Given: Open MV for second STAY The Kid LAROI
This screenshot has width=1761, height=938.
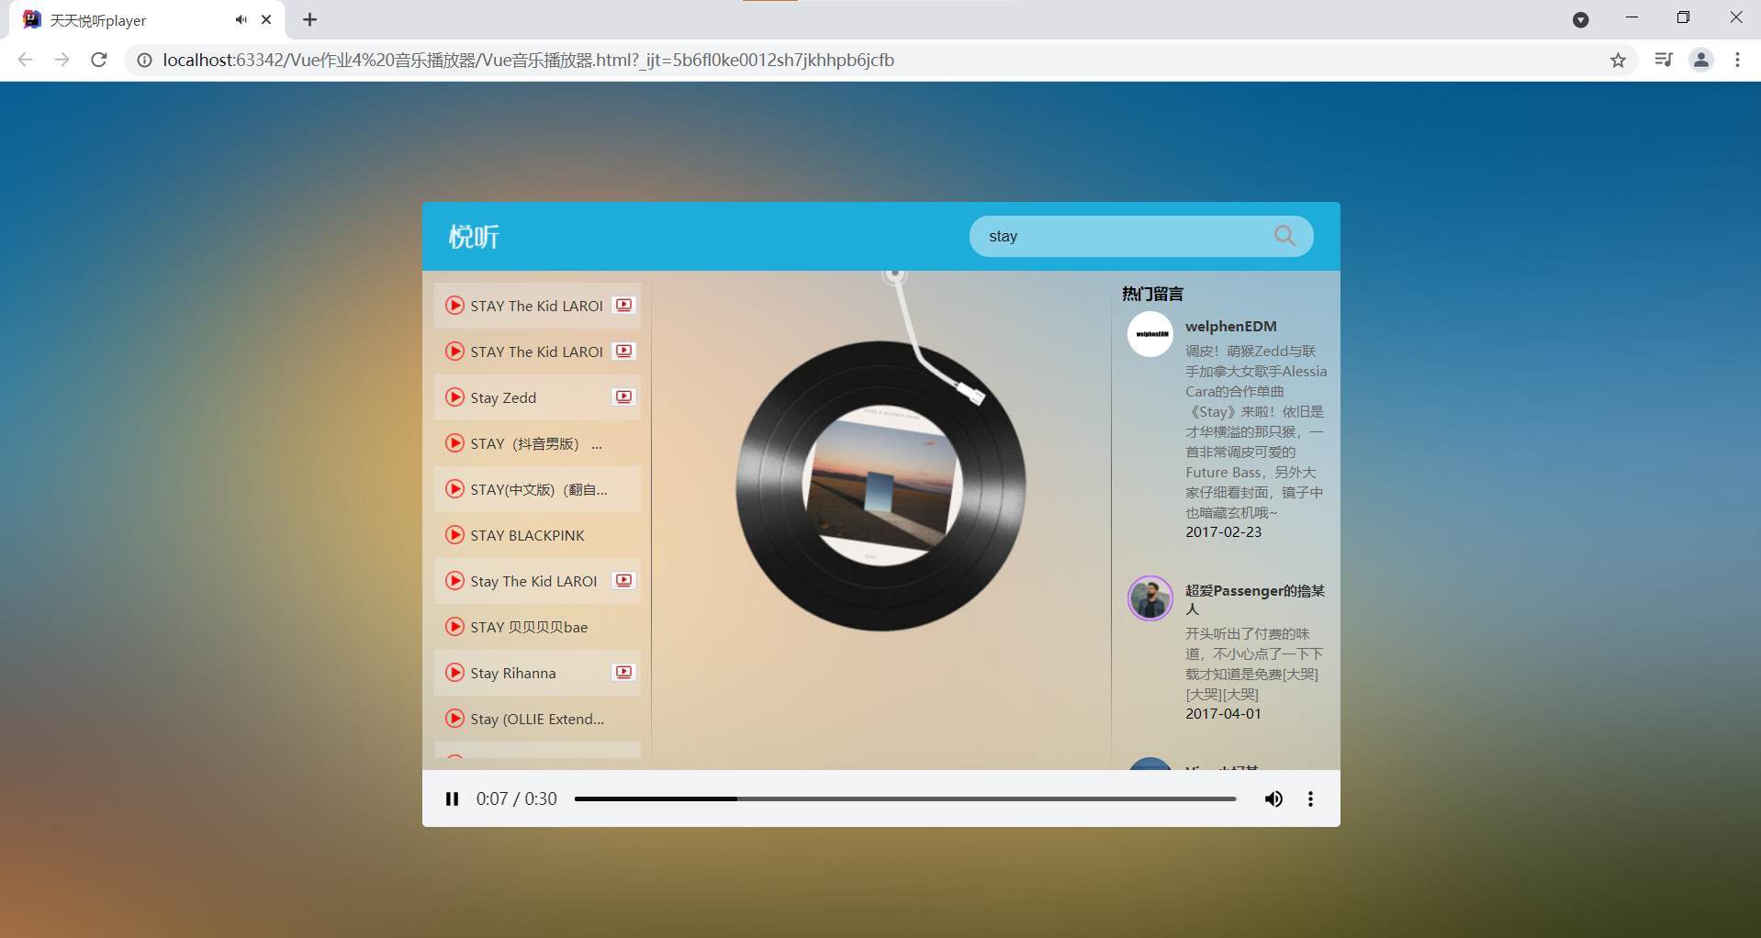Looking at the screenshot, I should pyautogui.click(x=624, y=352).
